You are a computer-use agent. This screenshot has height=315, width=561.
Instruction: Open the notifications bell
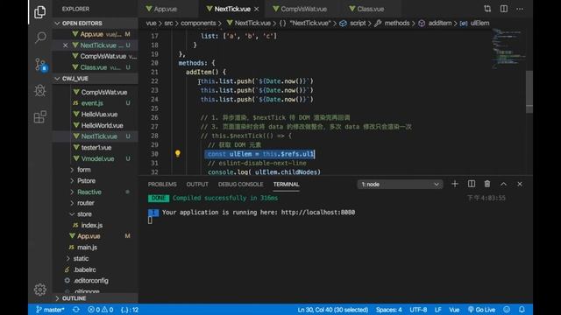tap(522, 310)
